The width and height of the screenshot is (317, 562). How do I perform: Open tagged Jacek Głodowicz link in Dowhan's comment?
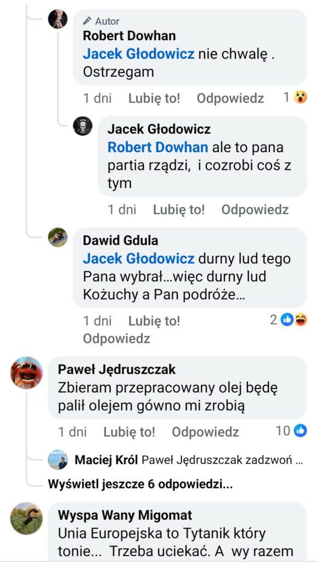139,54
